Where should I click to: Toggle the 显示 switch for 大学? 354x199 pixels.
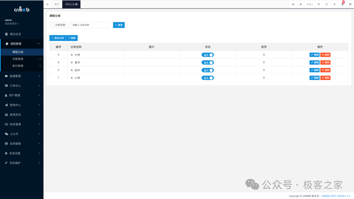[208, 55]
